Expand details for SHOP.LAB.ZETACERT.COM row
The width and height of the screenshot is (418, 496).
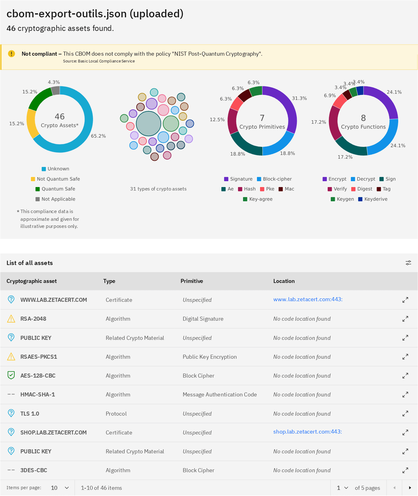pos(405,433)
